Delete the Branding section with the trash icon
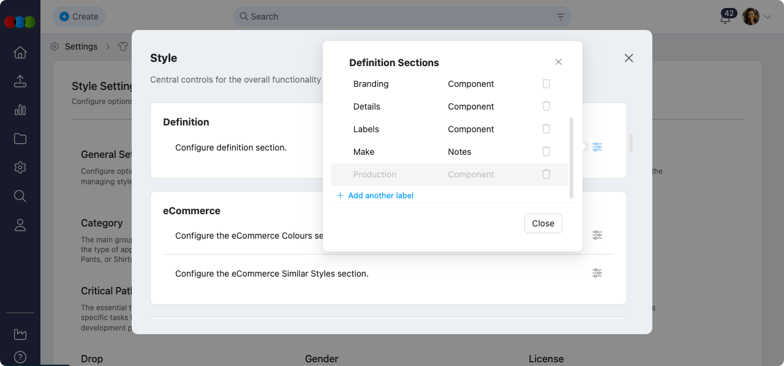This screenshot has width=784, height=366. tap(546, 83)
